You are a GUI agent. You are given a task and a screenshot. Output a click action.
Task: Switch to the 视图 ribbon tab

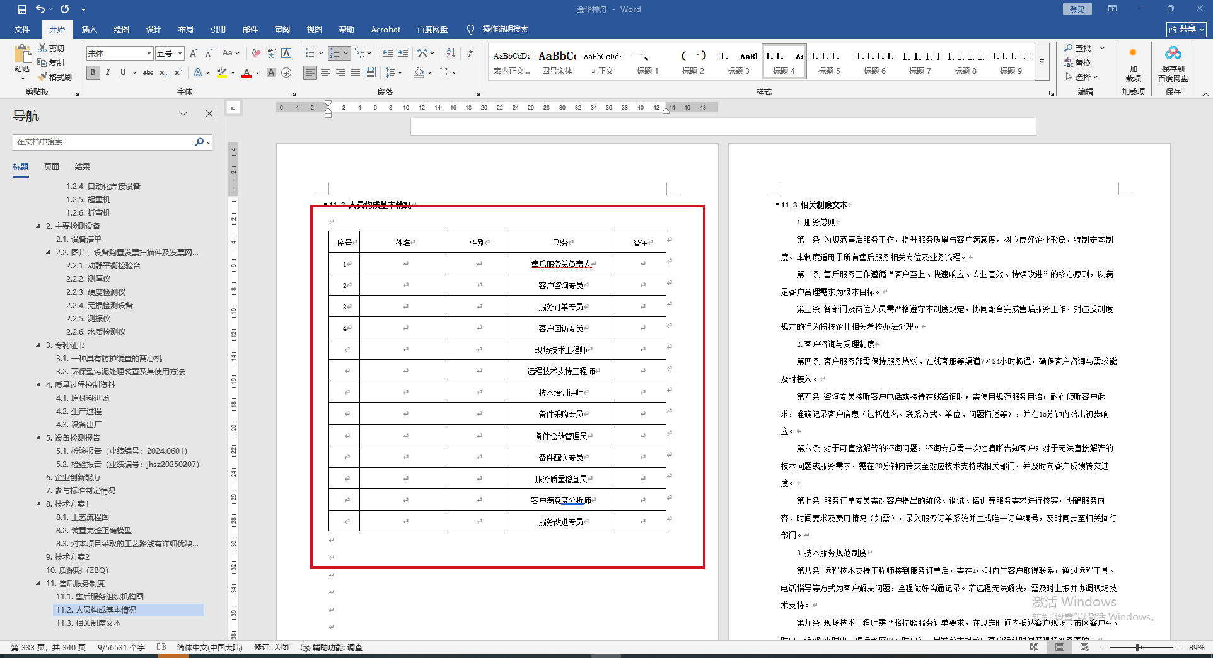click(x=315, y=29)
